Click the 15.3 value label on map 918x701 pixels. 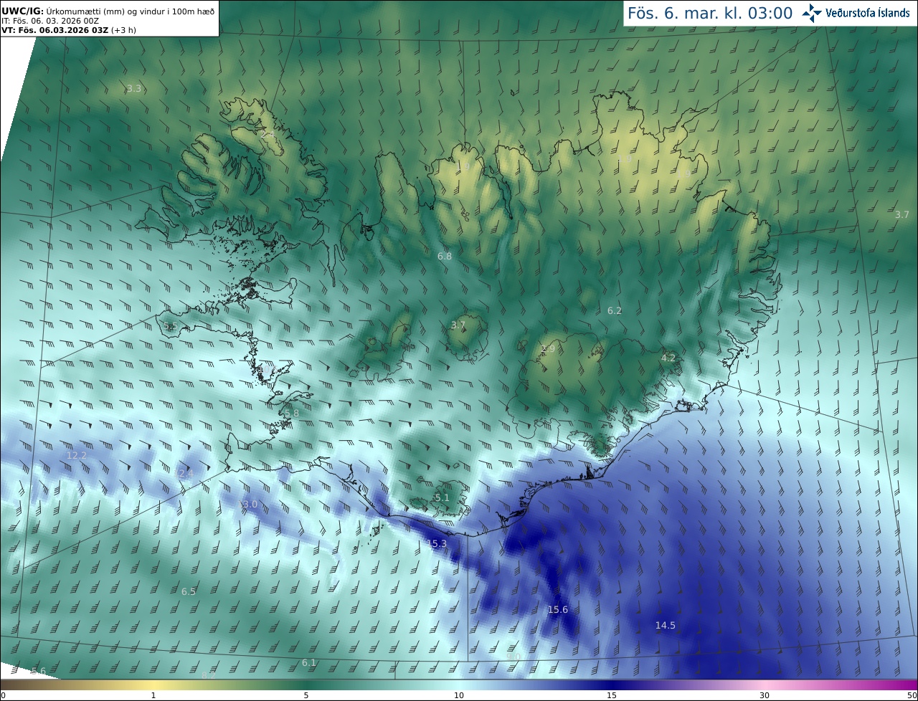[437, 544]
